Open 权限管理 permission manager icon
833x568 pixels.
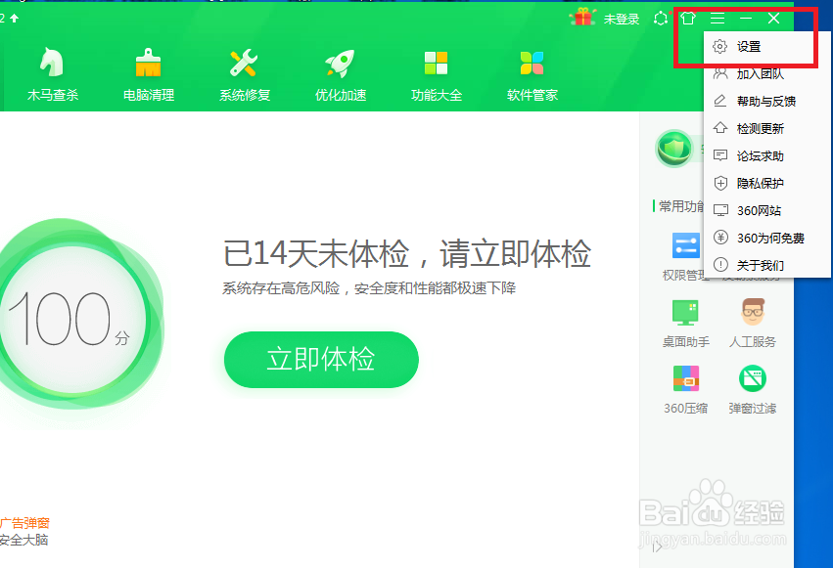coord(685,257)
